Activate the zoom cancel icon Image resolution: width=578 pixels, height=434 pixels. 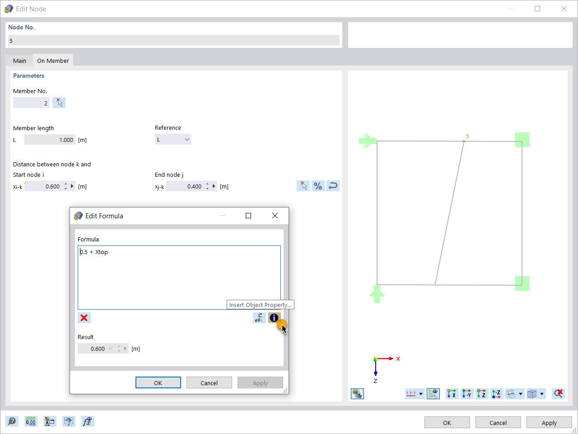click(x=558, y=393)
